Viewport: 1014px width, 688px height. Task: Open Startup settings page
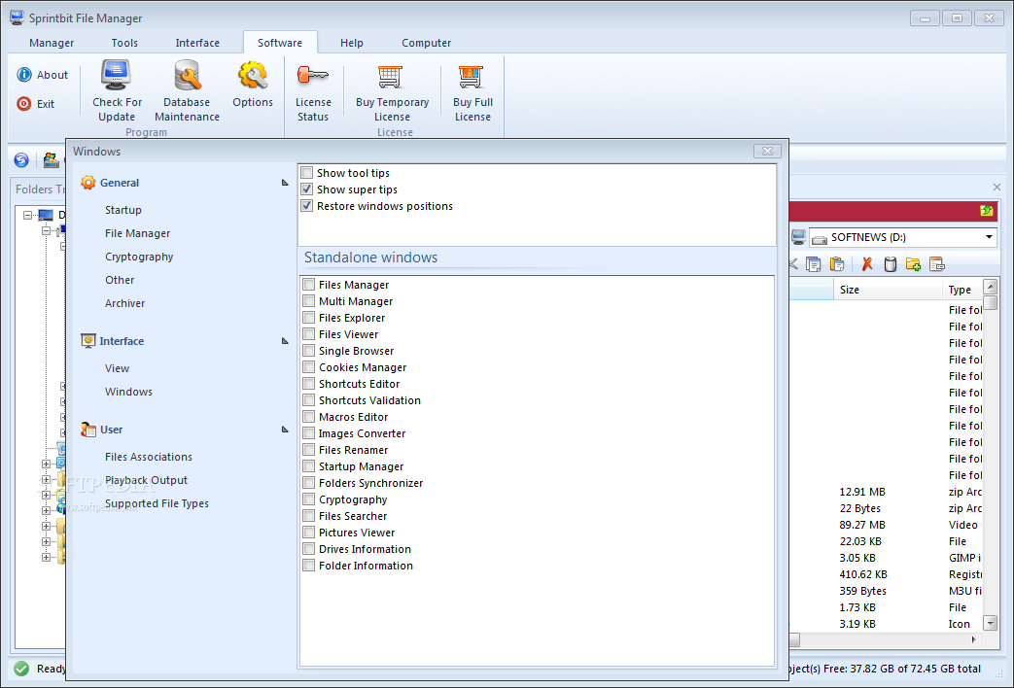pyautogui.click(x=122, y=210)
